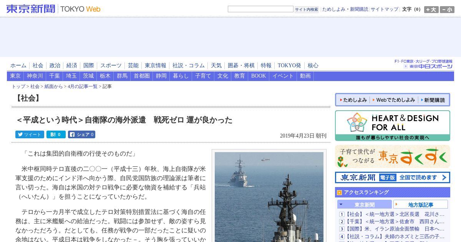Open 教育 in the blue bar
Image resolution: width=461 pixels, height=242 pixels.
[x=240, y=76]
